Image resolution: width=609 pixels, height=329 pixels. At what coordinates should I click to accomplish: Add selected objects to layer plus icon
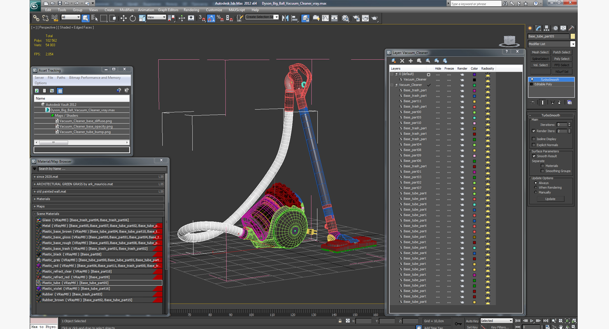[x=410, y=61]
